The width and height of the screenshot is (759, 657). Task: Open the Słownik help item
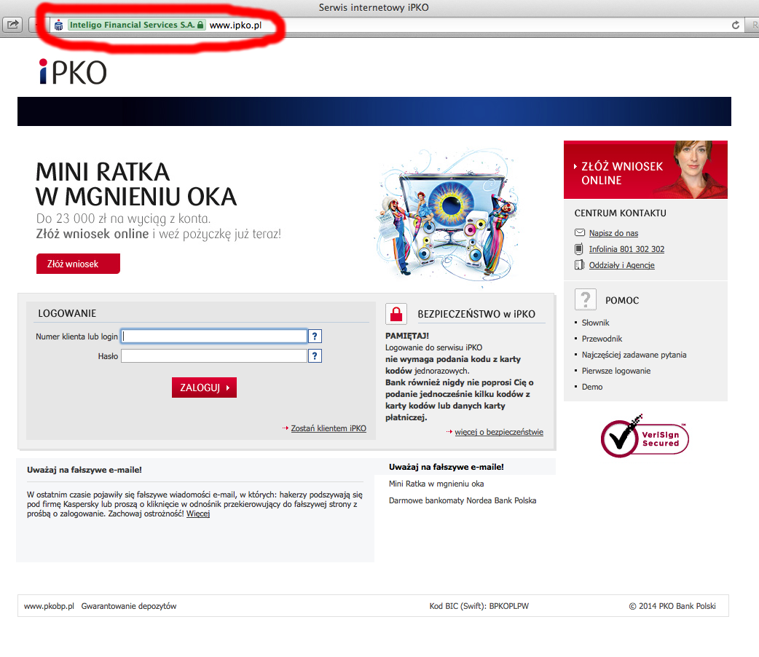595,323
